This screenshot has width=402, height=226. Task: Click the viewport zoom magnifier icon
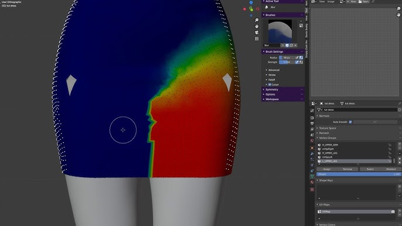[257, 20]
